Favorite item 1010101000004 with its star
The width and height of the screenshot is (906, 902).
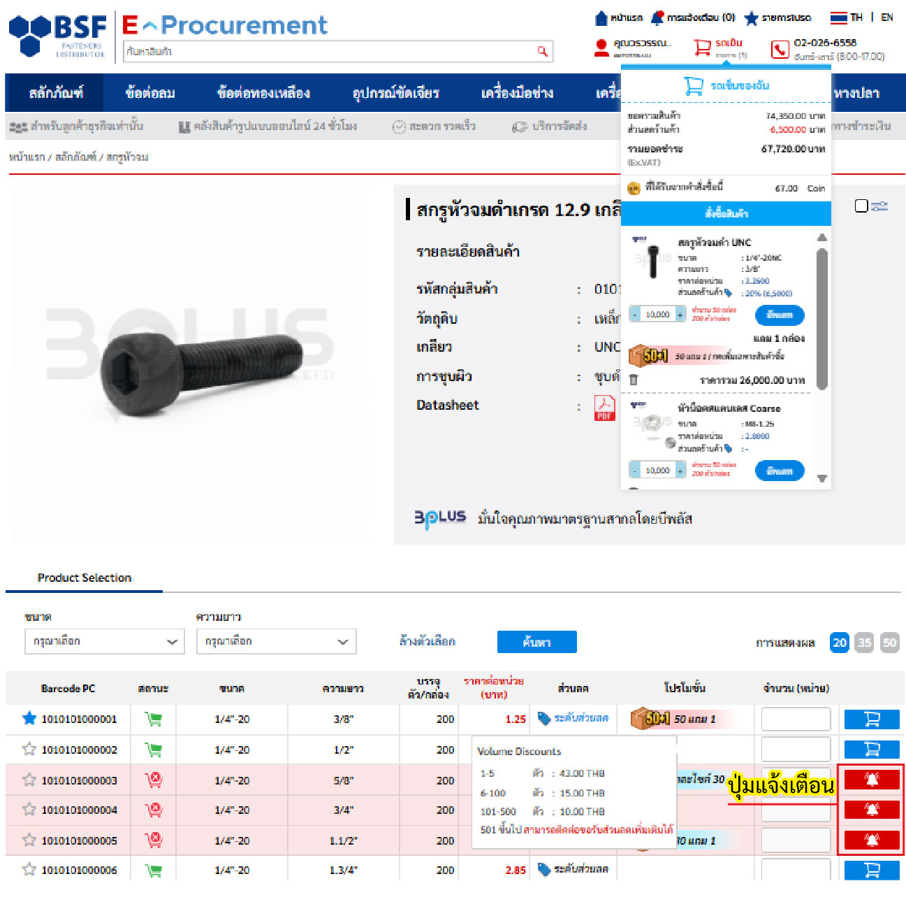tap(29, 809)
